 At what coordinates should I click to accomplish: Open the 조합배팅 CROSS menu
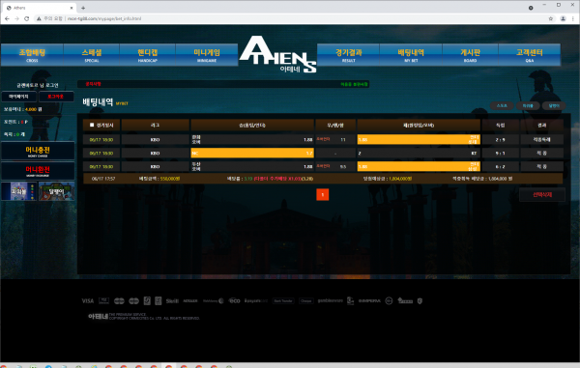click(x=32, y=55)
